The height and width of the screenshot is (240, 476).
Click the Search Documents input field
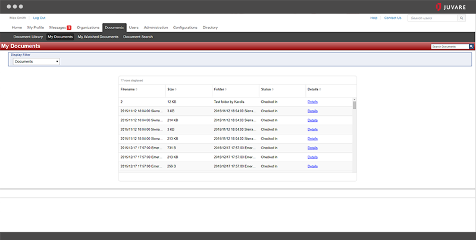(450, 47)
